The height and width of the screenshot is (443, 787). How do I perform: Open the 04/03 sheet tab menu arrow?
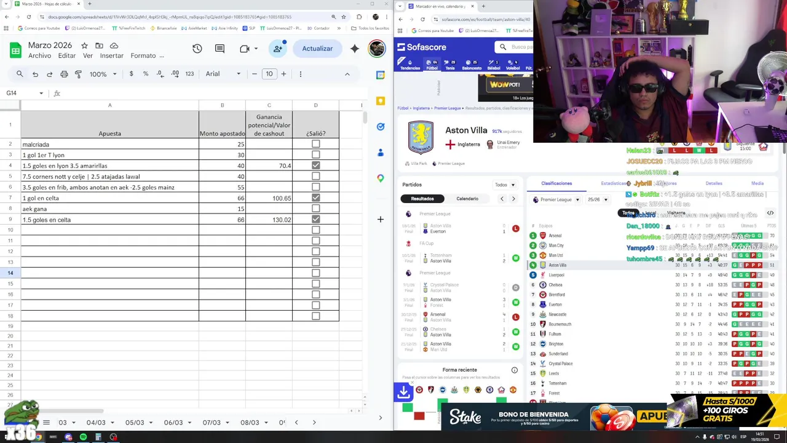point(112,423)
